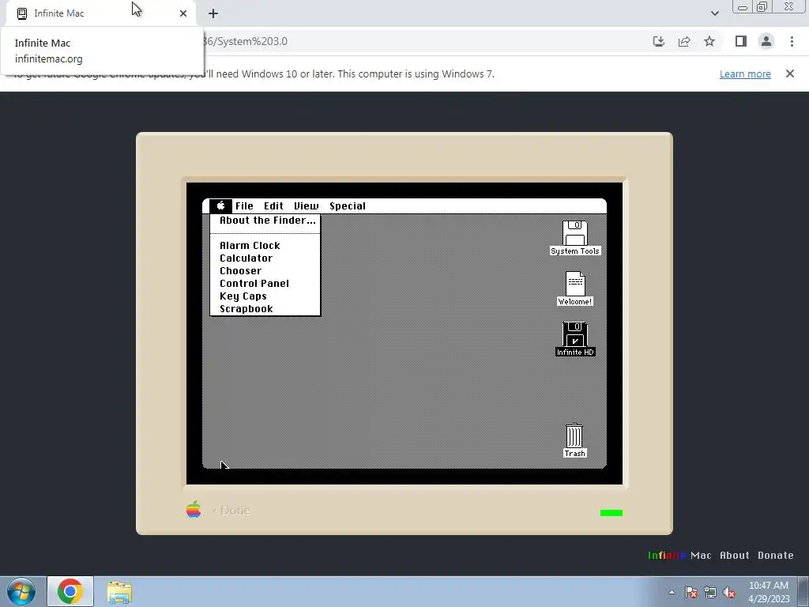
Task: Open the Windows Start menu
Action: click(21, 591)
